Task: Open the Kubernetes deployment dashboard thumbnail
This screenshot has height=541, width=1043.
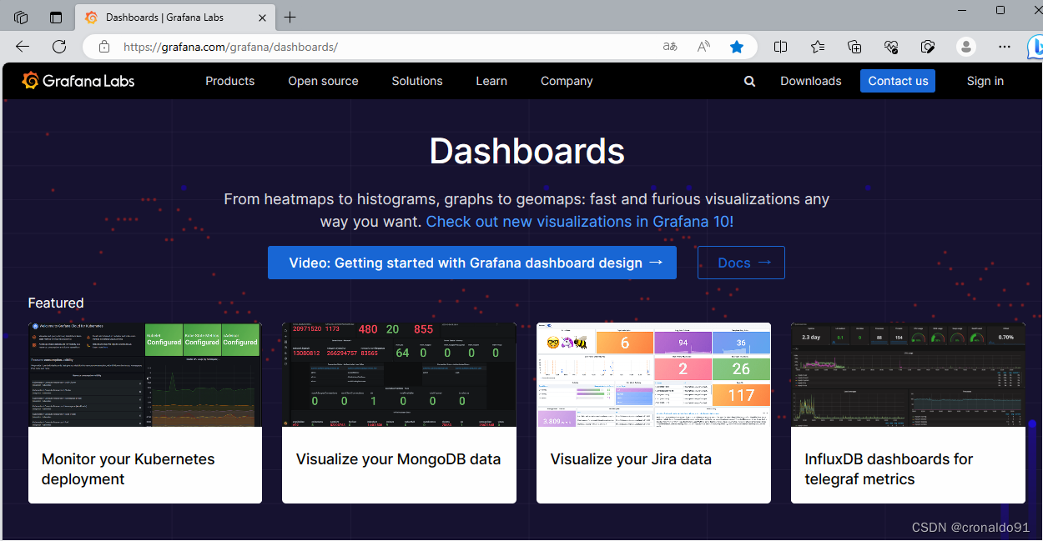Action: pos(145,375)
